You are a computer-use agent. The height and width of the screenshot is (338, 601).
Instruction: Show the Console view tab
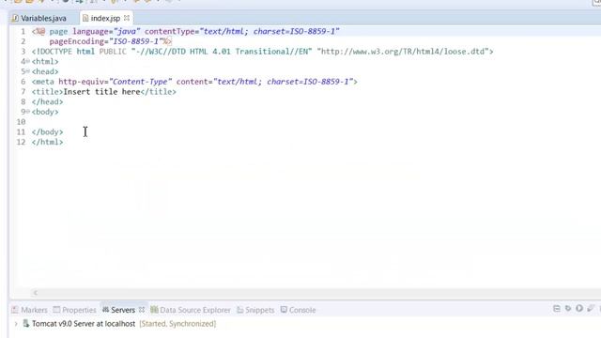pos(299,310)
